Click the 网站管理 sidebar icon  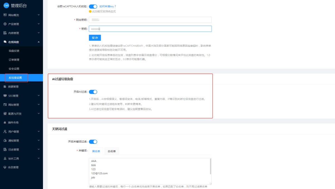[x=5, y=105]
